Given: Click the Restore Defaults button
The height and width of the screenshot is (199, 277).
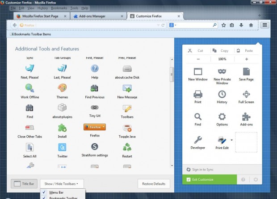Looking at the screenshot, I should click(x=154, y=184).
